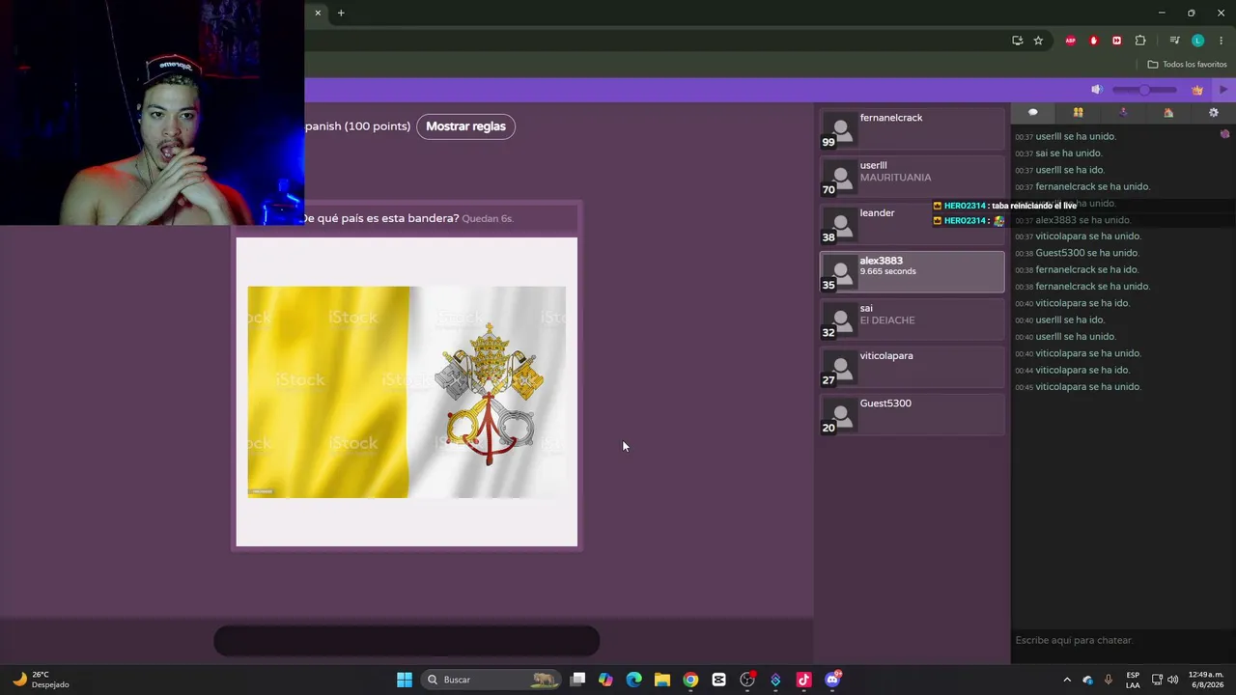Close the current browser tab
The height and width of the screenshot is (695, 1236).
pos(318,13)
